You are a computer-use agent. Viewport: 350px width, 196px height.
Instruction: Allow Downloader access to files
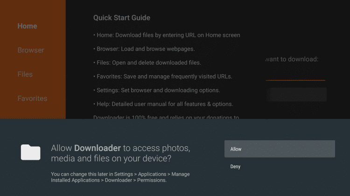coord(280,149)
